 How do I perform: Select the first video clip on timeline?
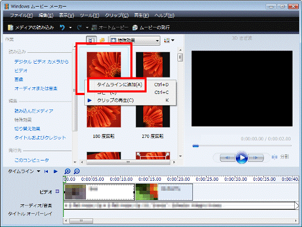point(99,192)
